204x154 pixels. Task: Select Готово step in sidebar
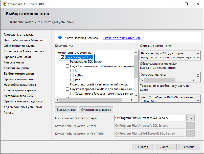[9, 113]
